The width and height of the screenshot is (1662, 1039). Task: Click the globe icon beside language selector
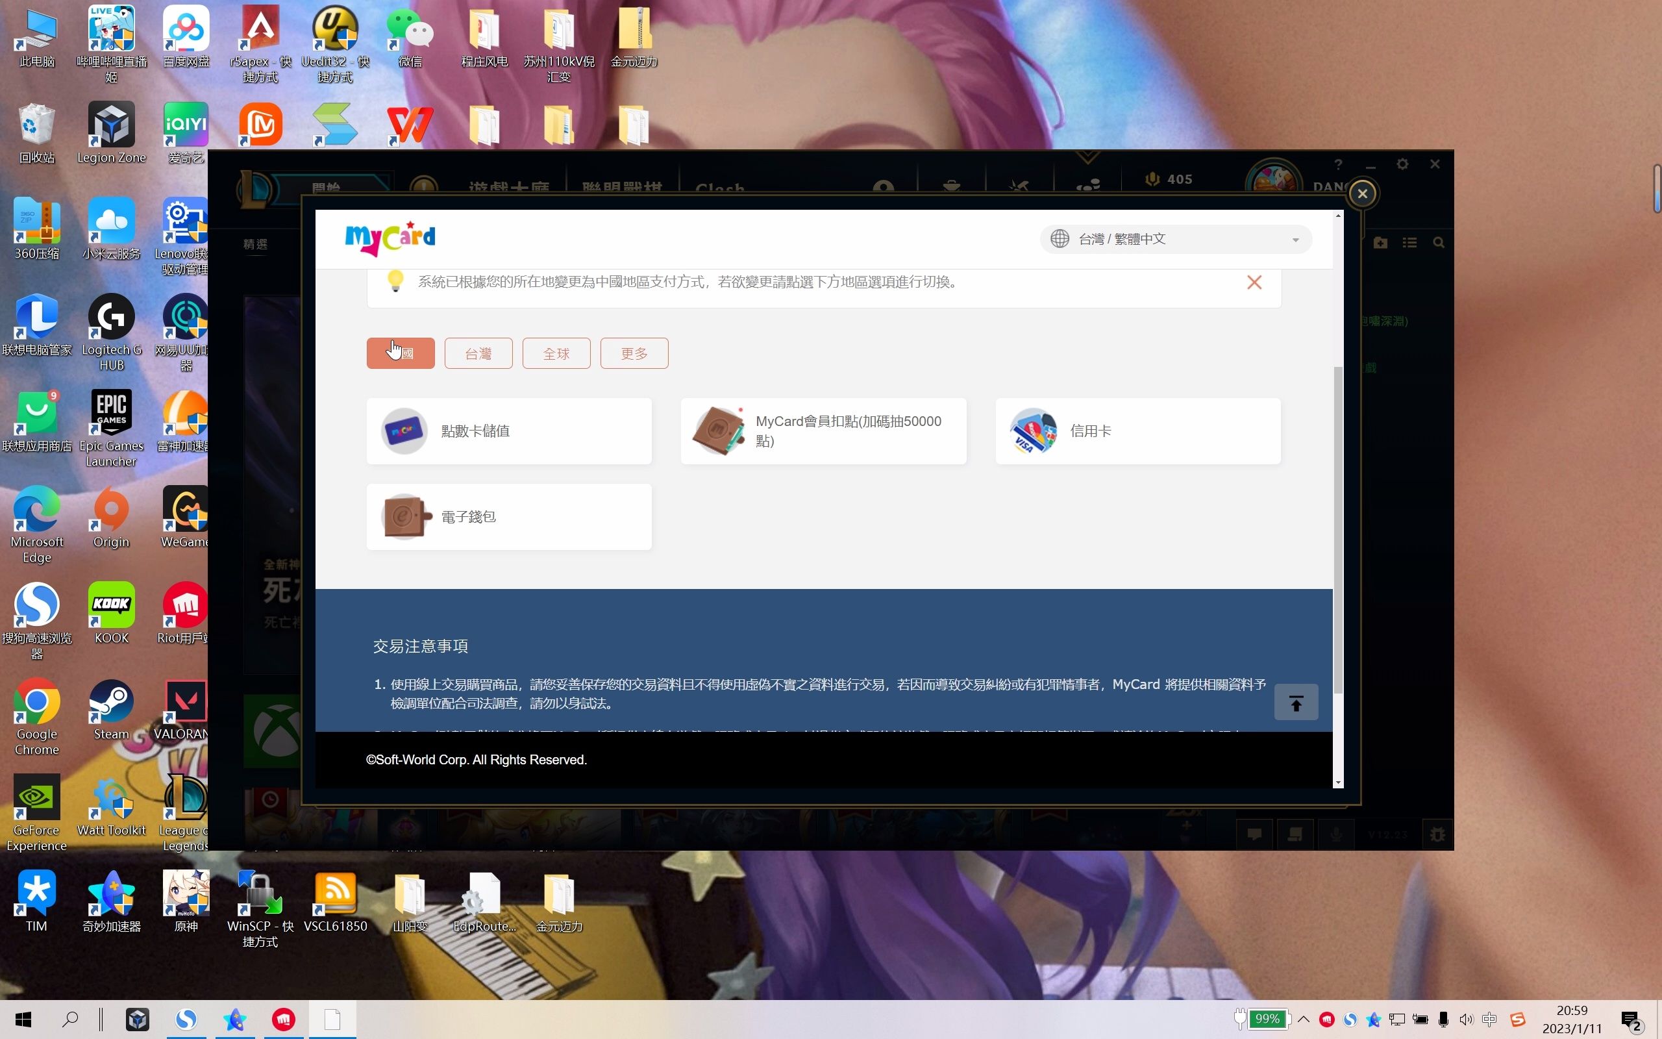[x=1060, y=239]
